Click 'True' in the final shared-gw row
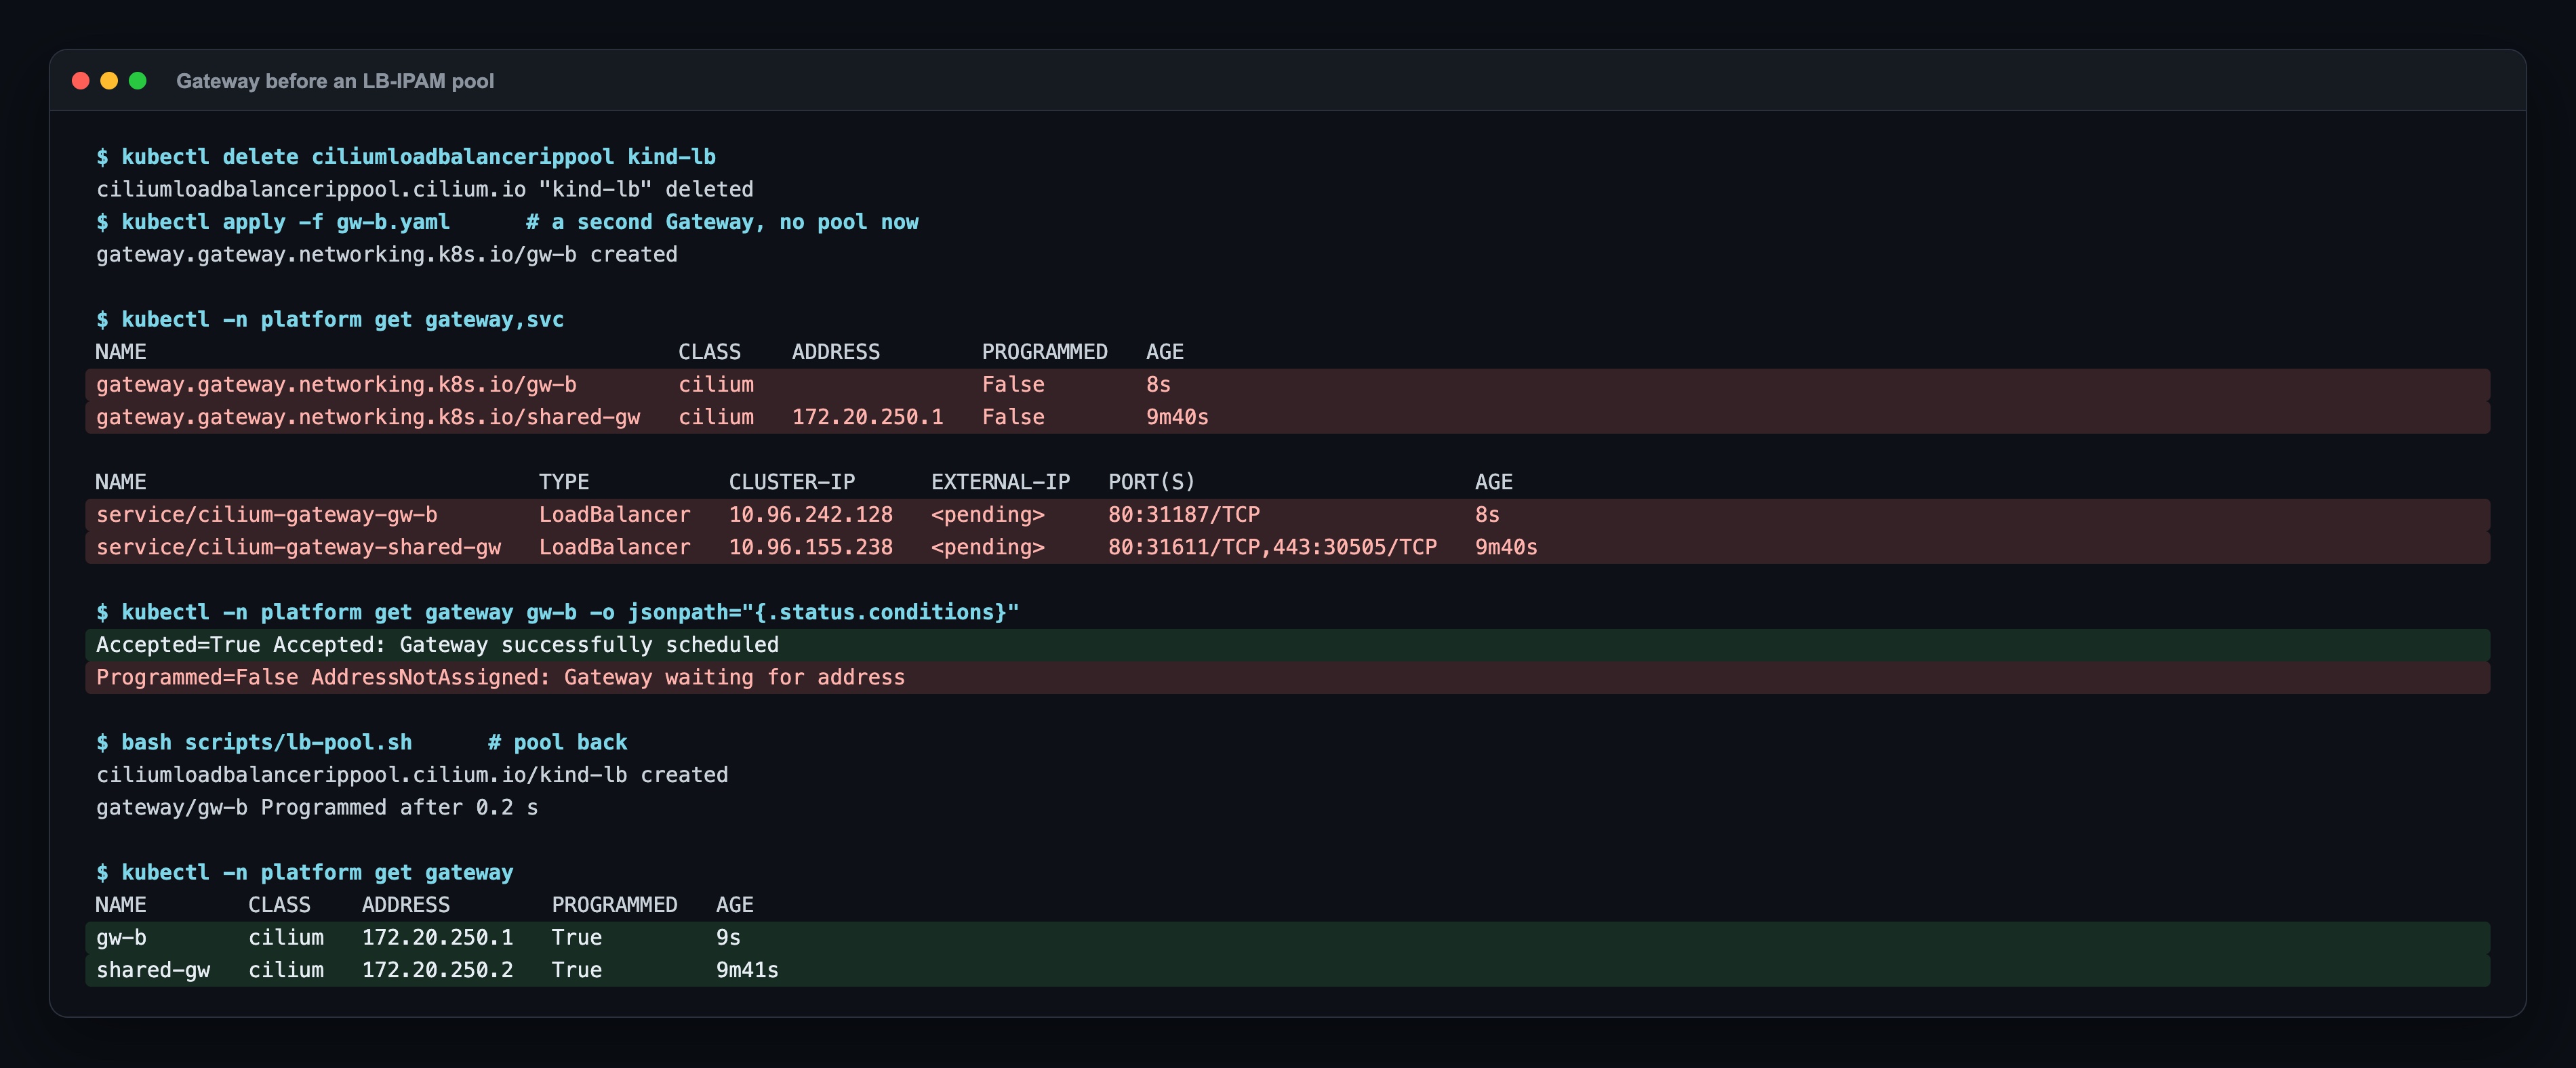This screenshot has width=2576, height=1068. click(577, 970)
